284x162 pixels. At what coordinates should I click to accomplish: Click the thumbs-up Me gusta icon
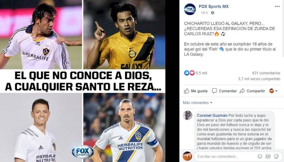[x=187, y=91]
